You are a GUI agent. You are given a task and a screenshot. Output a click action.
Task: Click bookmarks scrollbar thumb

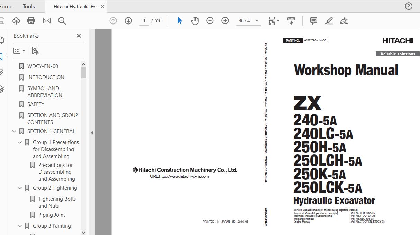83,73
